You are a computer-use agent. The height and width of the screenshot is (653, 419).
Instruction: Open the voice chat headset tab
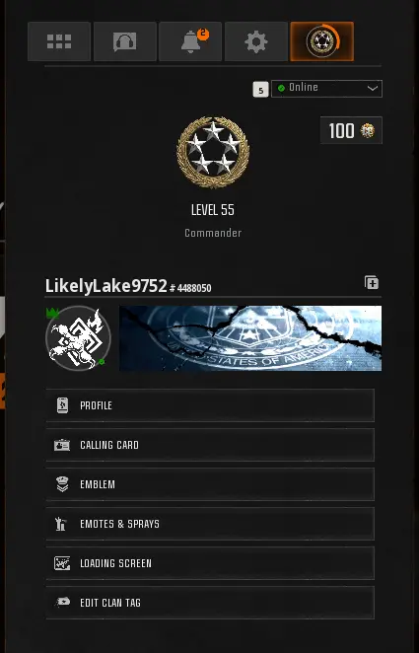click(x=125, y=41)
